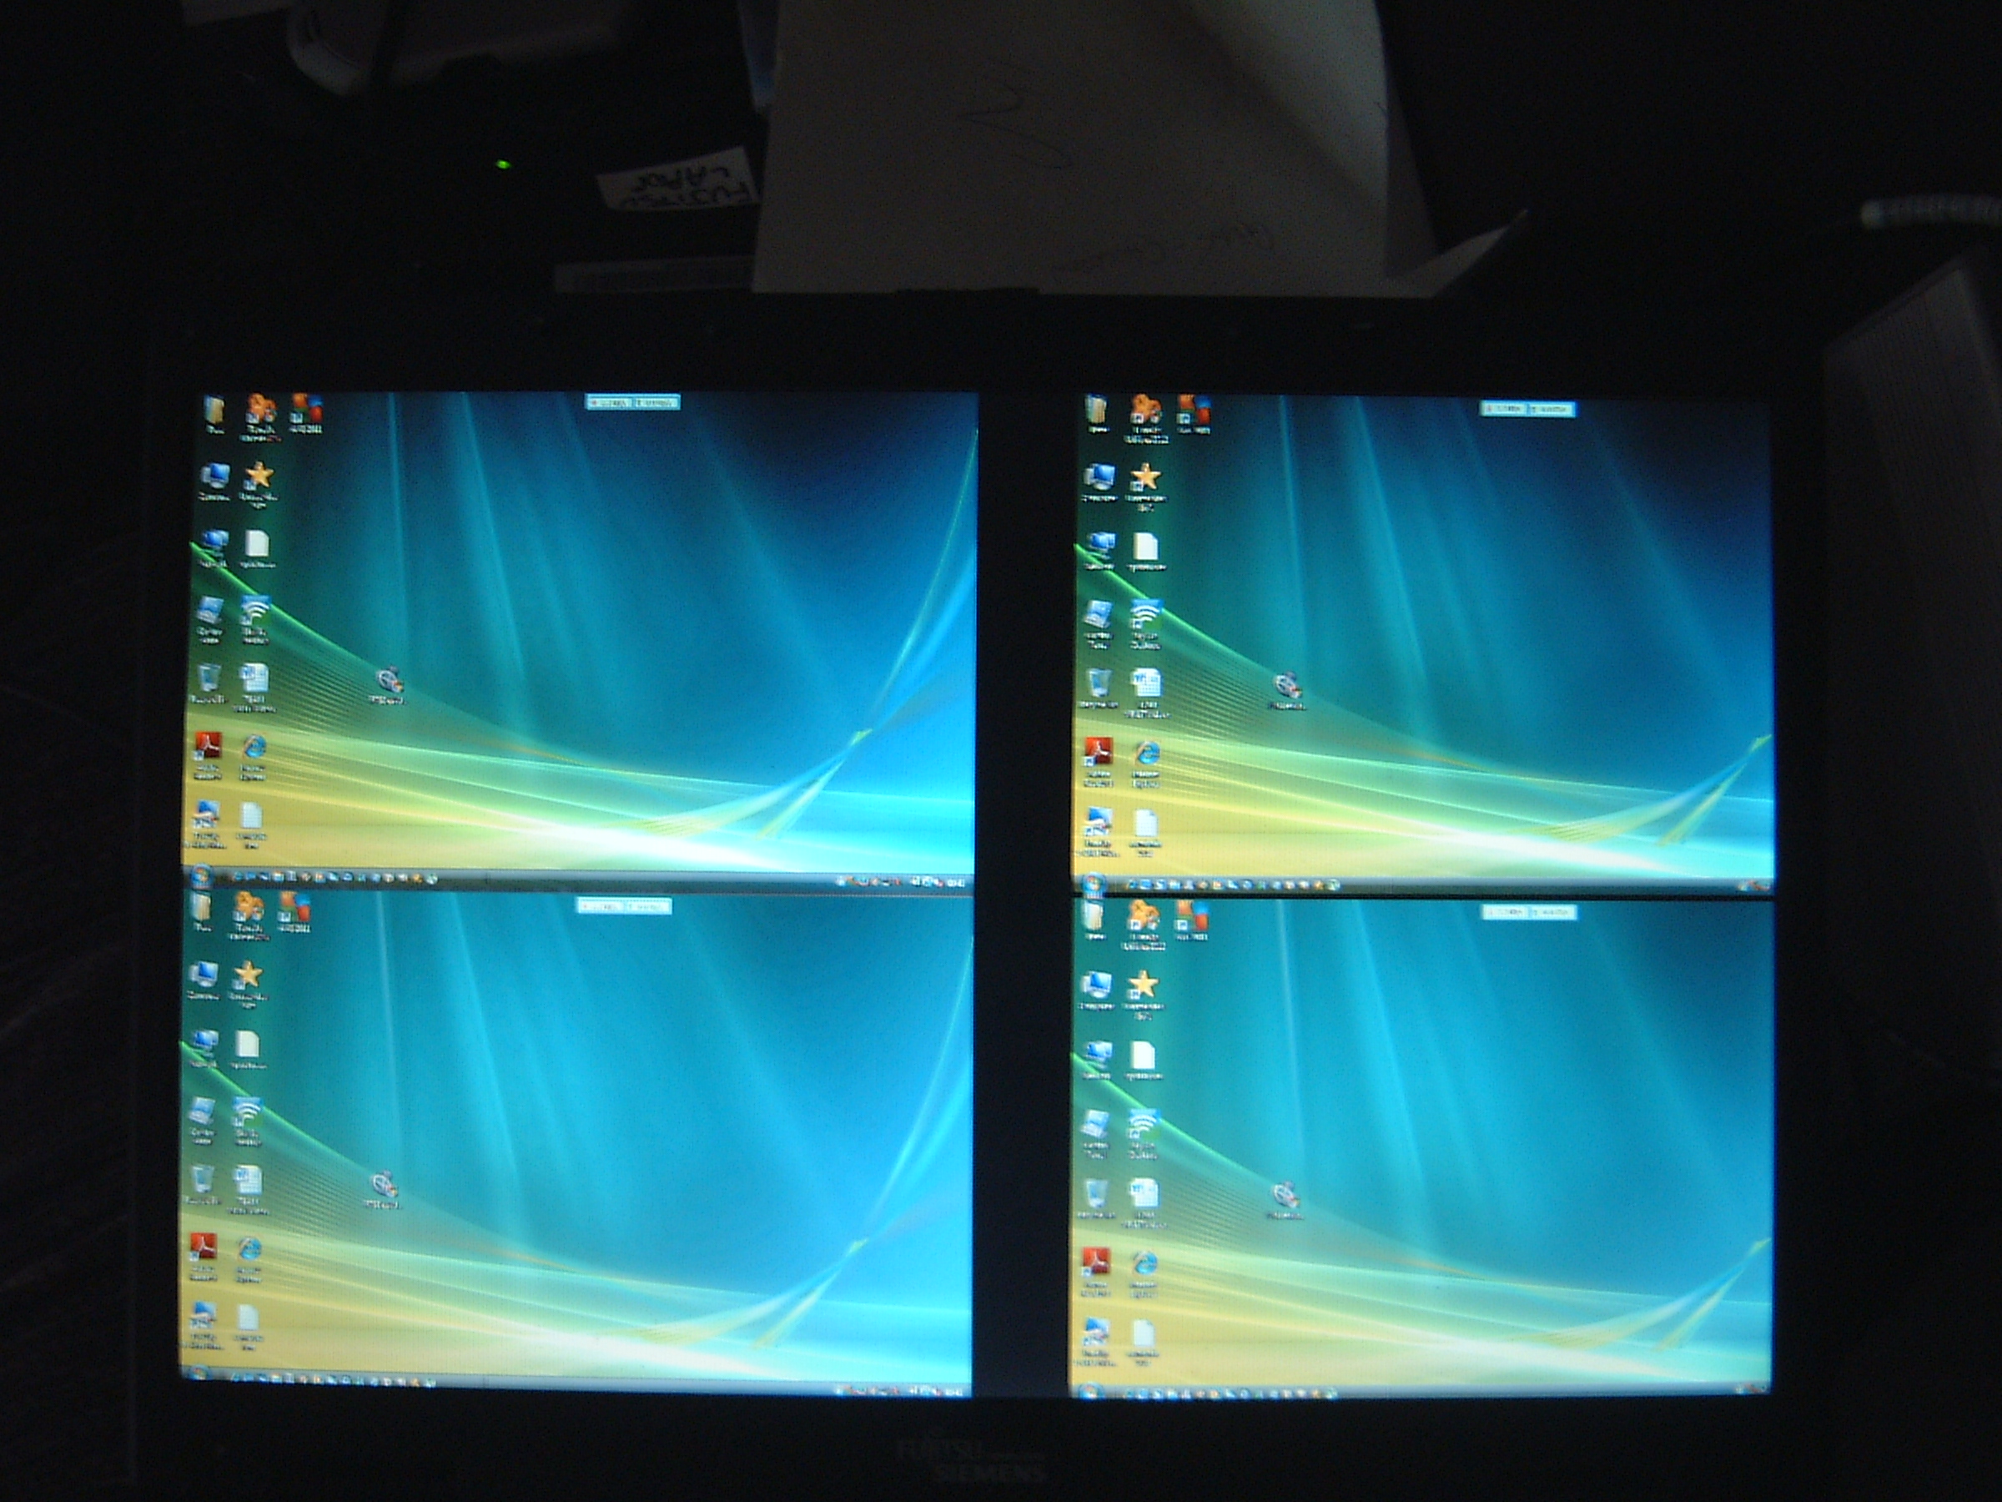Open Word document icon in upper-left desktop copy
Screen dimensions: 2002x1502
[x=254, y=679]
